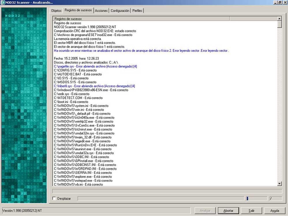Click the C:\WINDOWS\system.ini log line
The width and height of the screenshot is (288, 216).
click(81, 106)
